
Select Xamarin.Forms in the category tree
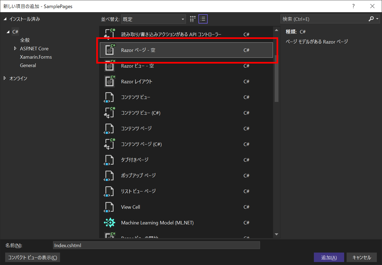36,57
